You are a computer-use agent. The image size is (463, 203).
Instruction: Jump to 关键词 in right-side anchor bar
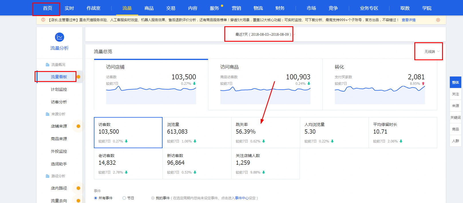point(456,117)
